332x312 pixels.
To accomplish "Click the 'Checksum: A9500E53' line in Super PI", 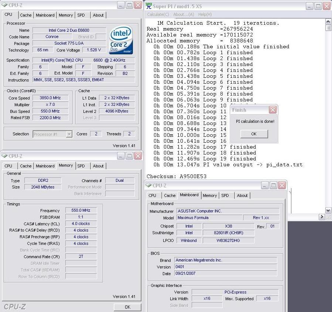I will [x=177, y=176].
